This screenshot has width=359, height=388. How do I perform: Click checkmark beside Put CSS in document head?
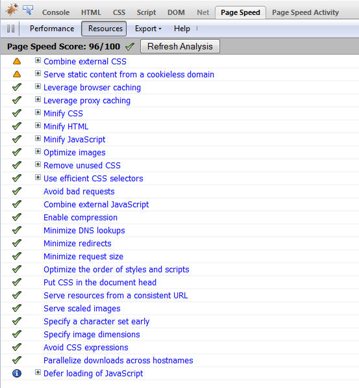click(17, 282)
